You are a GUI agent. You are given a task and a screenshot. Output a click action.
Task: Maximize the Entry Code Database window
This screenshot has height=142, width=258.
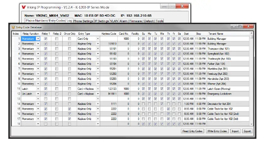(240, 26)
